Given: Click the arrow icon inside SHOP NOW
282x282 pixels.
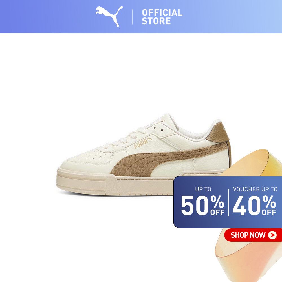Looking at the screenshot, I should 272,235.
